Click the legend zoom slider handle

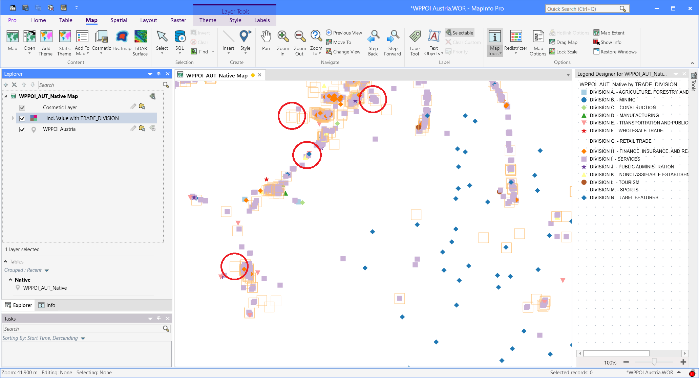[x=654, y=362]
